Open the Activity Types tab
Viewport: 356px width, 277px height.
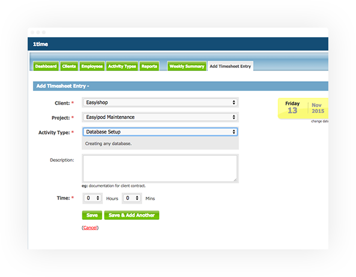[x=122, y=66]
